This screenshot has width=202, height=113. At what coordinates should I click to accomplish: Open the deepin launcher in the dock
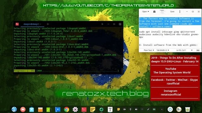click(14, 110)
